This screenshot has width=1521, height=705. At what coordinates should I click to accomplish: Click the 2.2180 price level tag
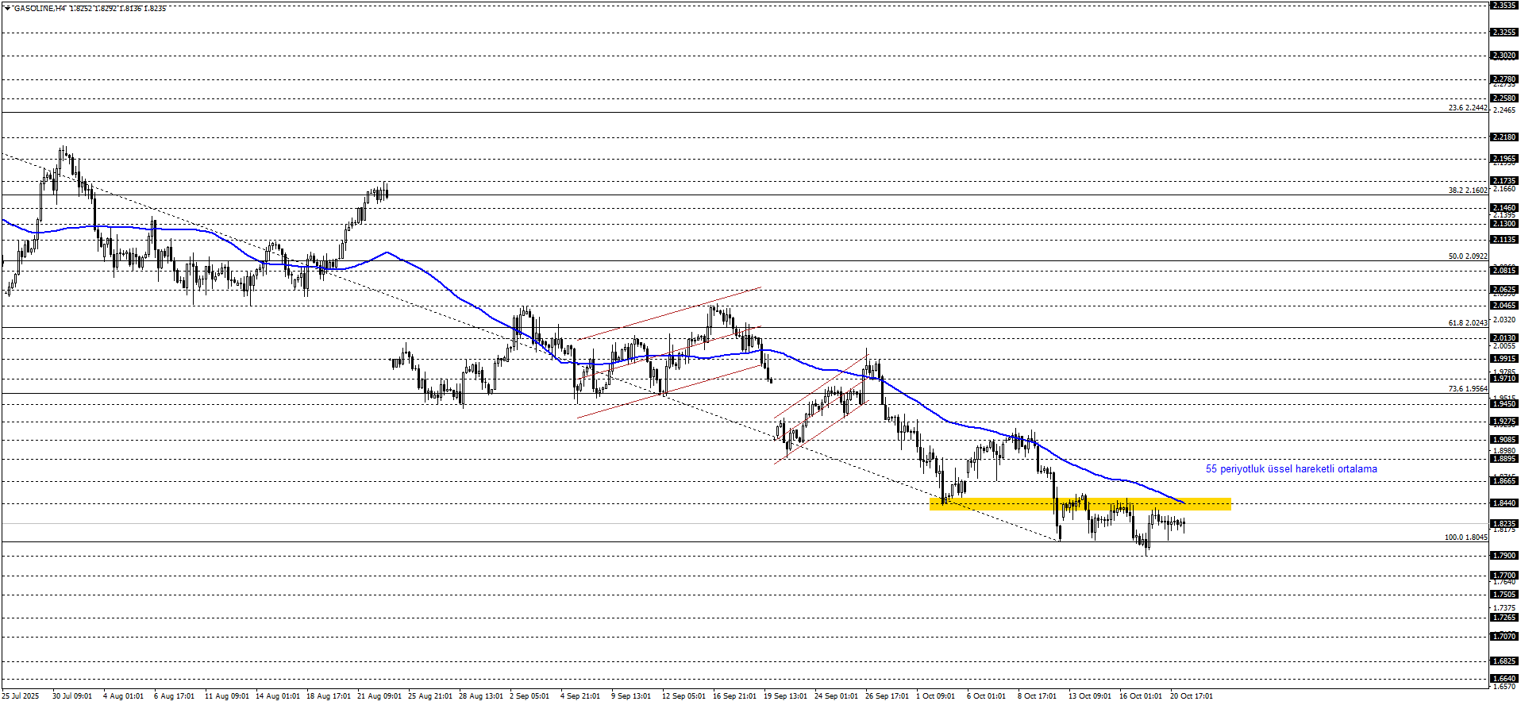[1504, 137]
